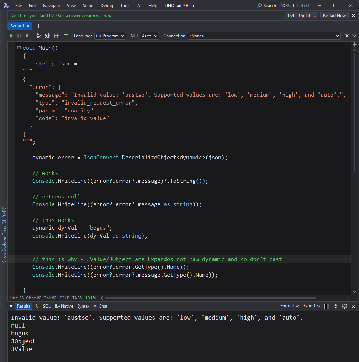Click the search magnifier icon
This screenshot has width=359, height=362.
pos(259,6)
